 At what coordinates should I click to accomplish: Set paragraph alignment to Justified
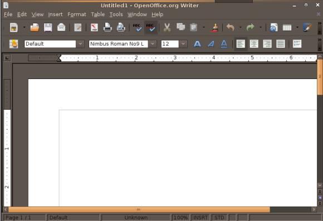(x=281, y=44)
